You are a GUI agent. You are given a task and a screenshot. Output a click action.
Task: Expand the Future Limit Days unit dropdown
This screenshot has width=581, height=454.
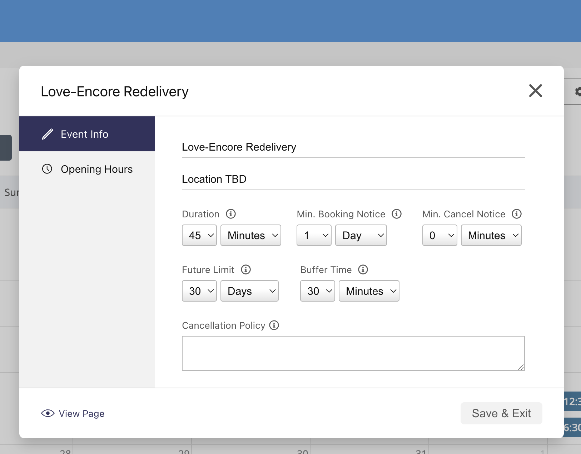pos(249,291)
